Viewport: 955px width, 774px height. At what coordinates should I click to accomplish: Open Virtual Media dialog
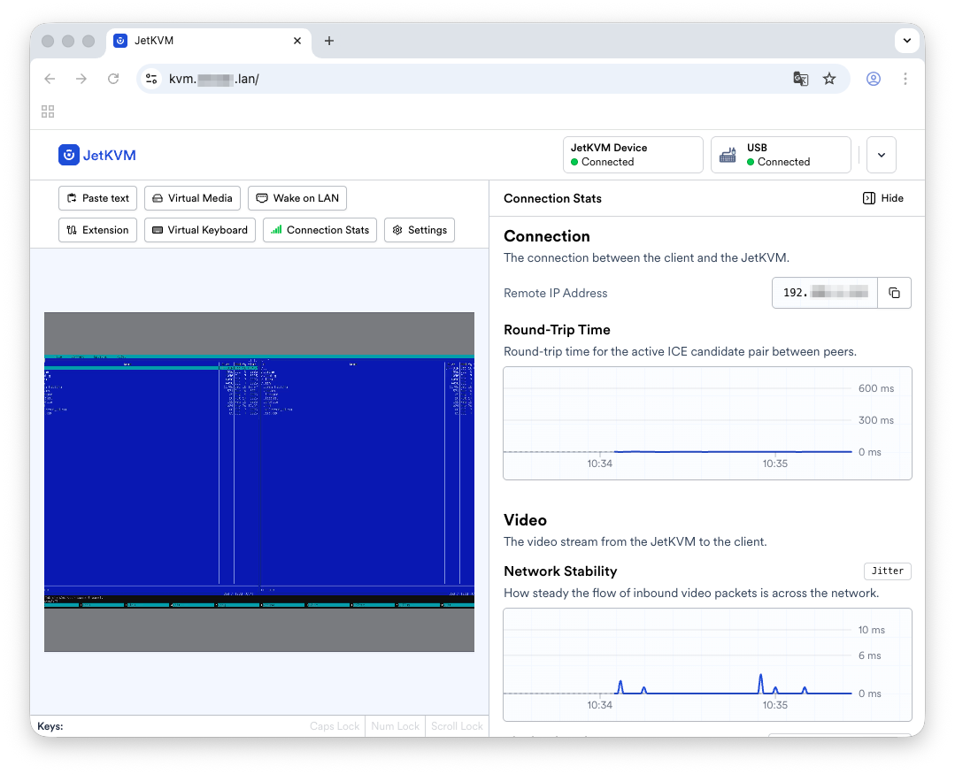[192, 198]
